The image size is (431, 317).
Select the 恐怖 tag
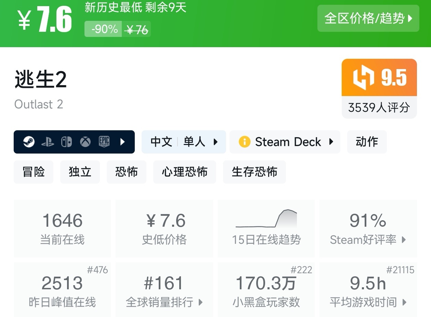click(127, 172)
